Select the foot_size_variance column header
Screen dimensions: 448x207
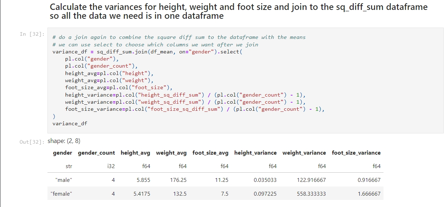[x=356, y=153]
